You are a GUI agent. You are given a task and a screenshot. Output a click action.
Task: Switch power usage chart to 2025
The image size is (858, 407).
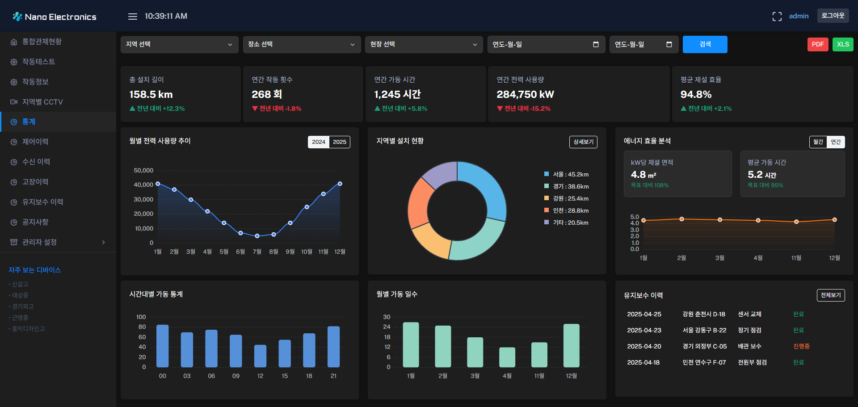(x=339, y=142)
